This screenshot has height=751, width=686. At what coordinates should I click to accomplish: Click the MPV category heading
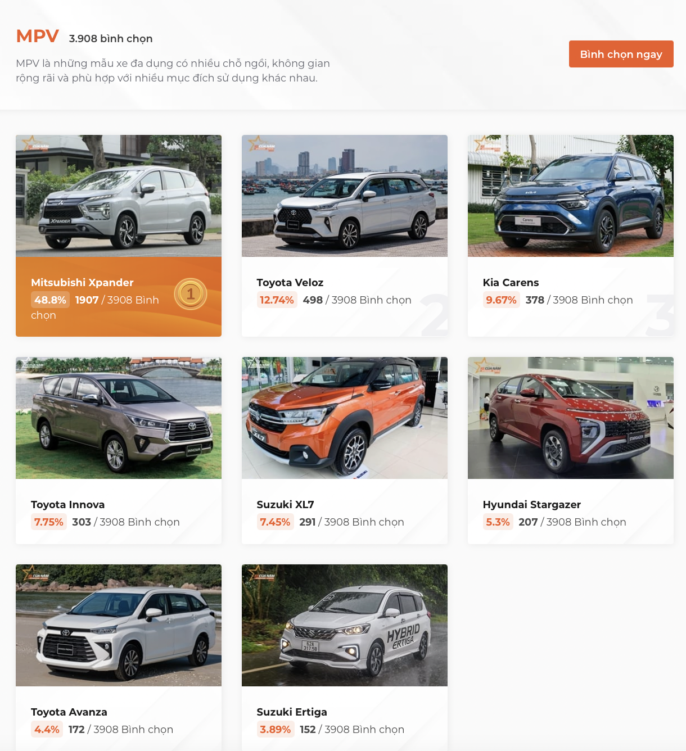pos(37,36)
